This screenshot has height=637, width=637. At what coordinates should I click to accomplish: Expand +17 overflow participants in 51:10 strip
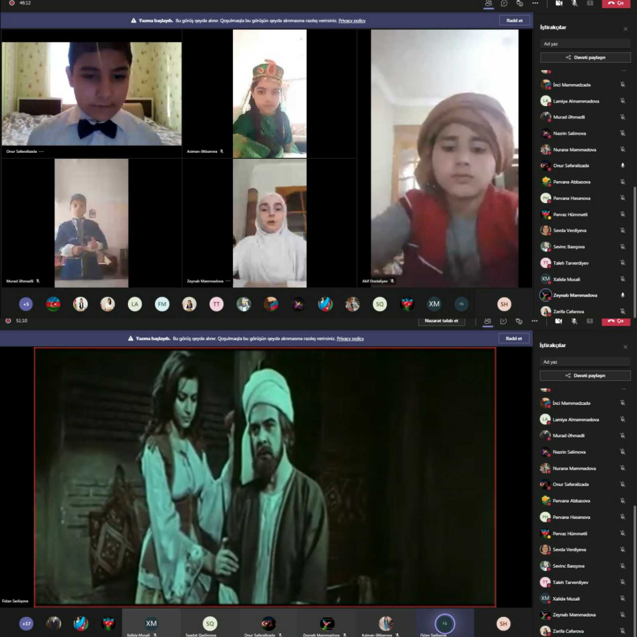coord(26,623)
